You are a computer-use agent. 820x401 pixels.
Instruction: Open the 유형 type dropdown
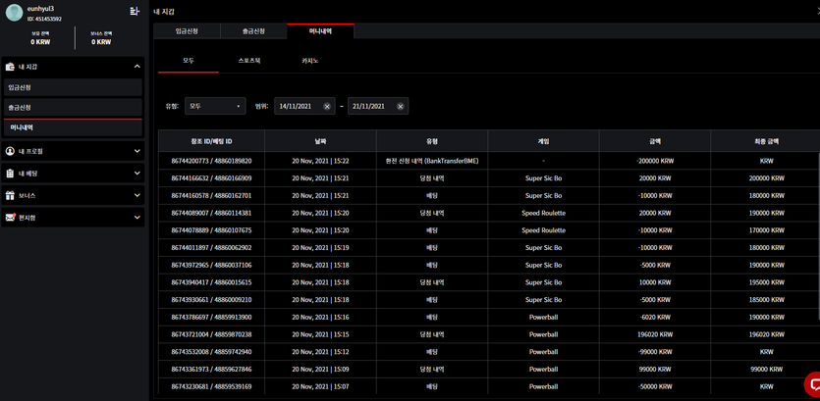(215, 106)
